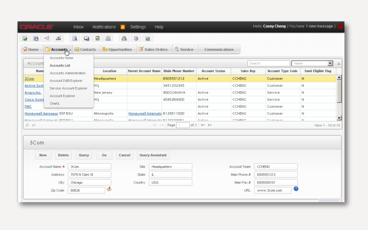
Task: Open the Name search field dropdown
Action: click(330, 63)
